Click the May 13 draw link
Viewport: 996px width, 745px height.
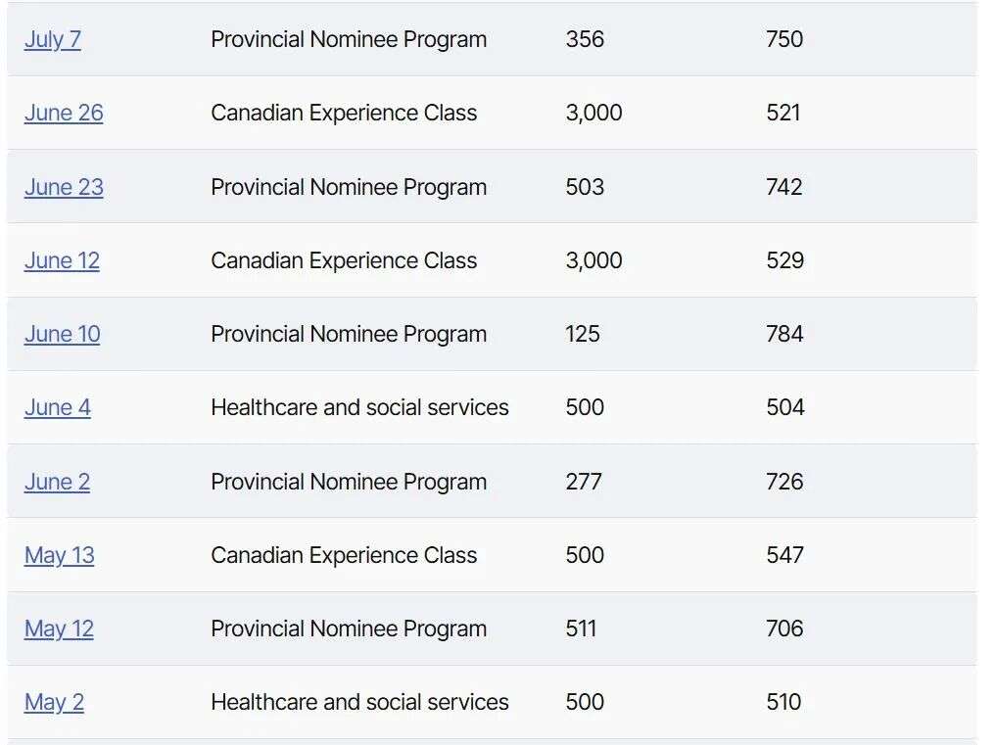click(x=60, y=555)
